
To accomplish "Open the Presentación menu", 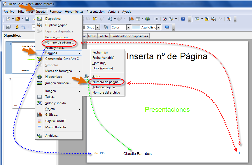I will pos(96,12).
